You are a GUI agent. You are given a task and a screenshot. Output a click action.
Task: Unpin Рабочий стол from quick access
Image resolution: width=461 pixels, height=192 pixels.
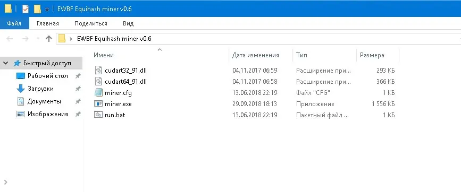pos(78,76)
